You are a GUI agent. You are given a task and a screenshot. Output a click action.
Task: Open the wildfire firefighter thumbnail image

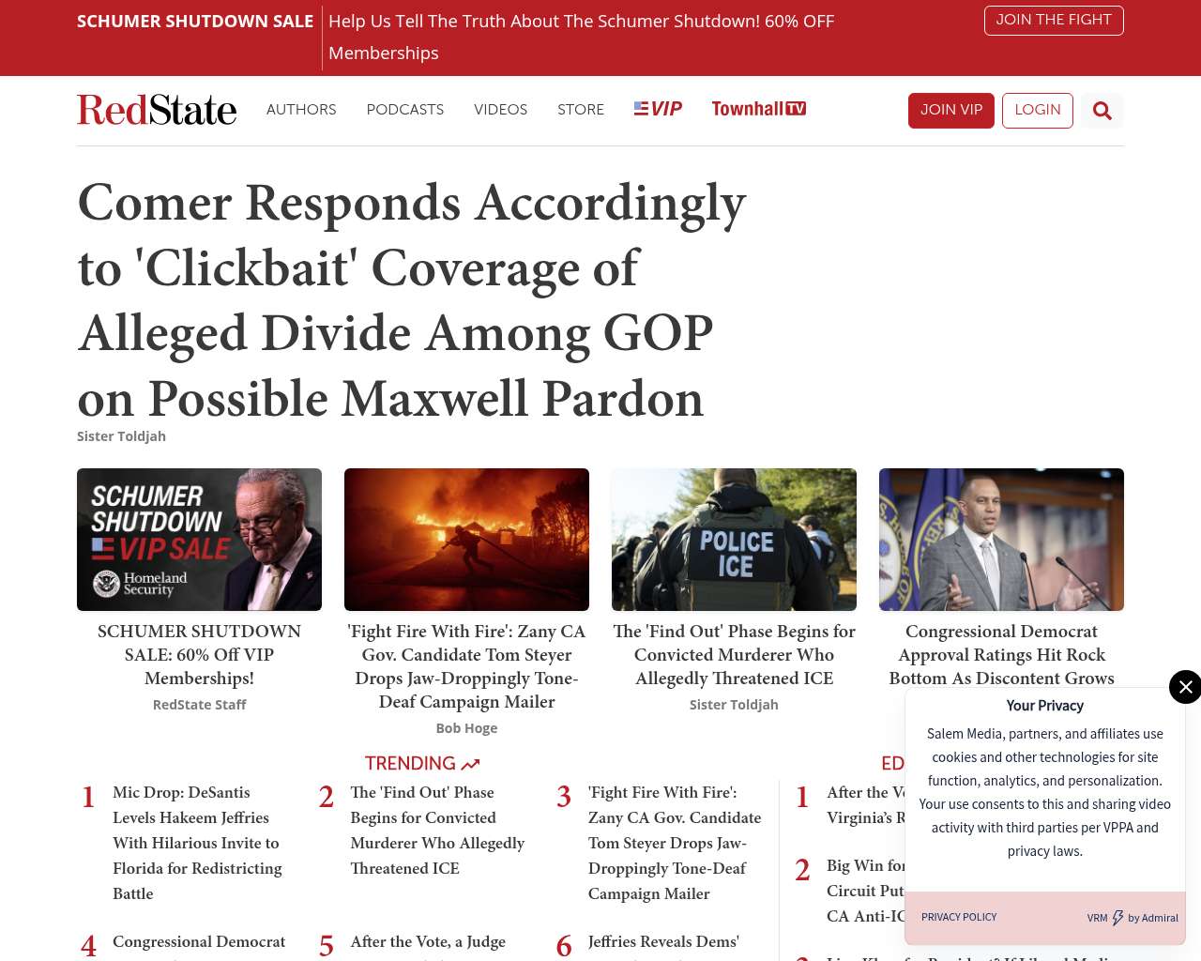point(466,540)
